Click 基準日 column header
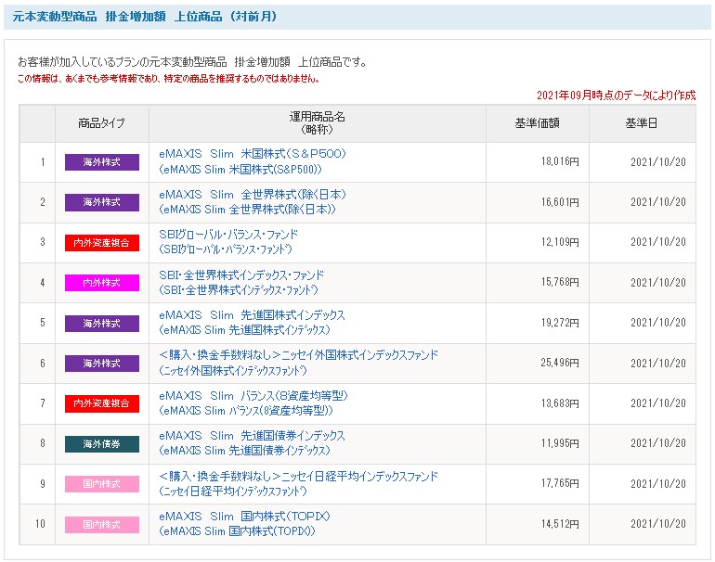The width and height of the screenshot is (715, 562). (x=642, y=123)
